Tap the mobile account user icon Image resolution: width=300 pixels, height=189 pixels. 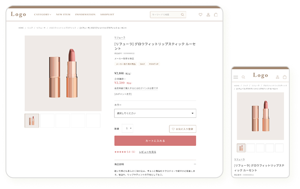[277, 77]
